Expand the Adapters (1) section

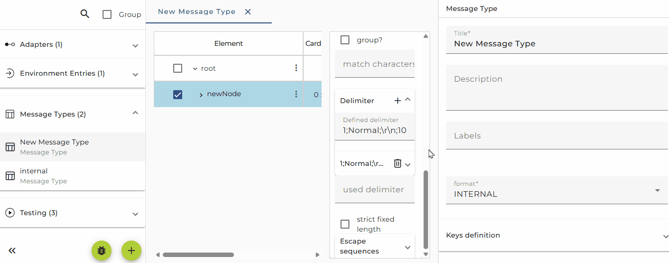pyautogui.click(x=73, y=45)
